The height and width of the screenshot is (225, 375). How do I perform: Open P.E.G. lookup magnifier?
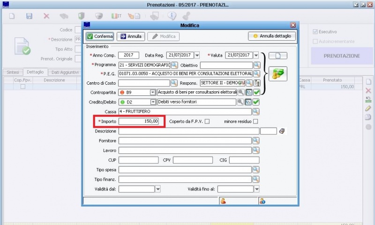point(256,73)
